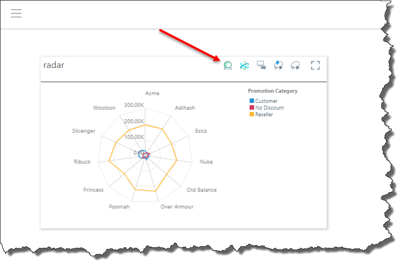
Task: Select the No Discount legend label
Action: [x=270, y=107]
